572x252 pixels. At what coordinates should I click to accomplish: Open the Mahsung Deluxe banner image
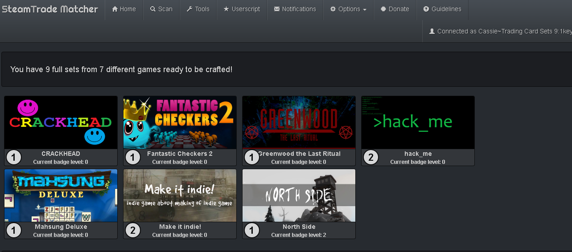coord(61,195)
